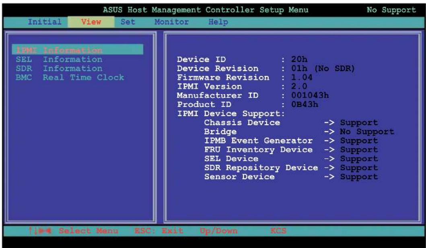
Task: Select IPMI Information entry
Action: tap(77, 50)
